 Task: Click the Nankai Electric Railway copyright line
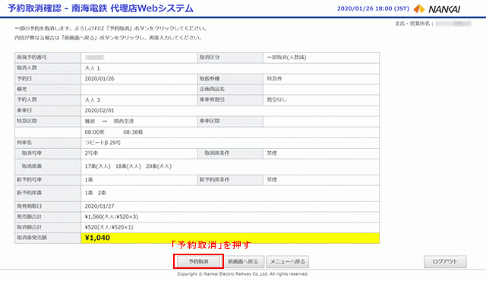click(243, 274)
